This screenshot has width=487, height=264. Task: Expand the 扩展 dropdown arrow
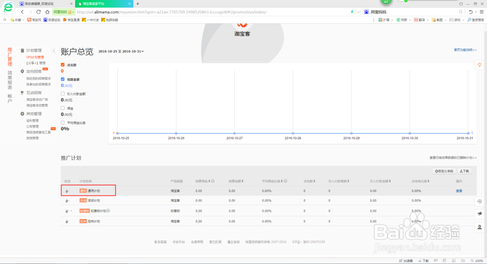click(392, 20)
